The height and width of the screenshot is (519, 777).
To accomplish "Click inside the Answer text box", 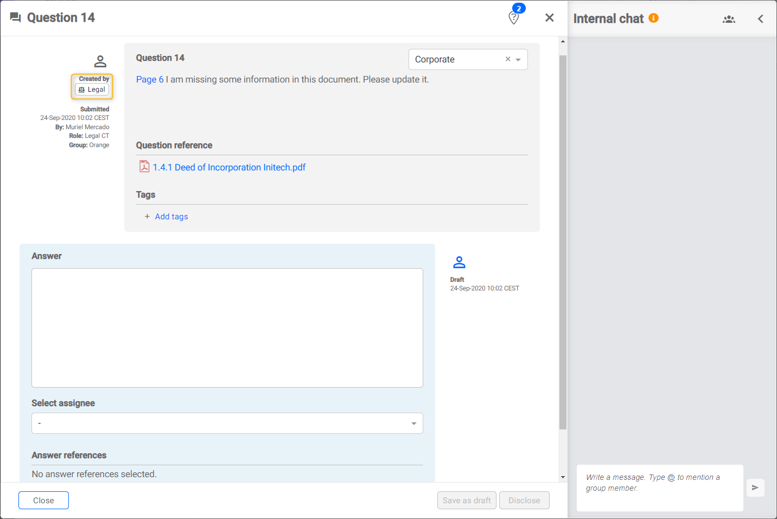I will 227,327.
